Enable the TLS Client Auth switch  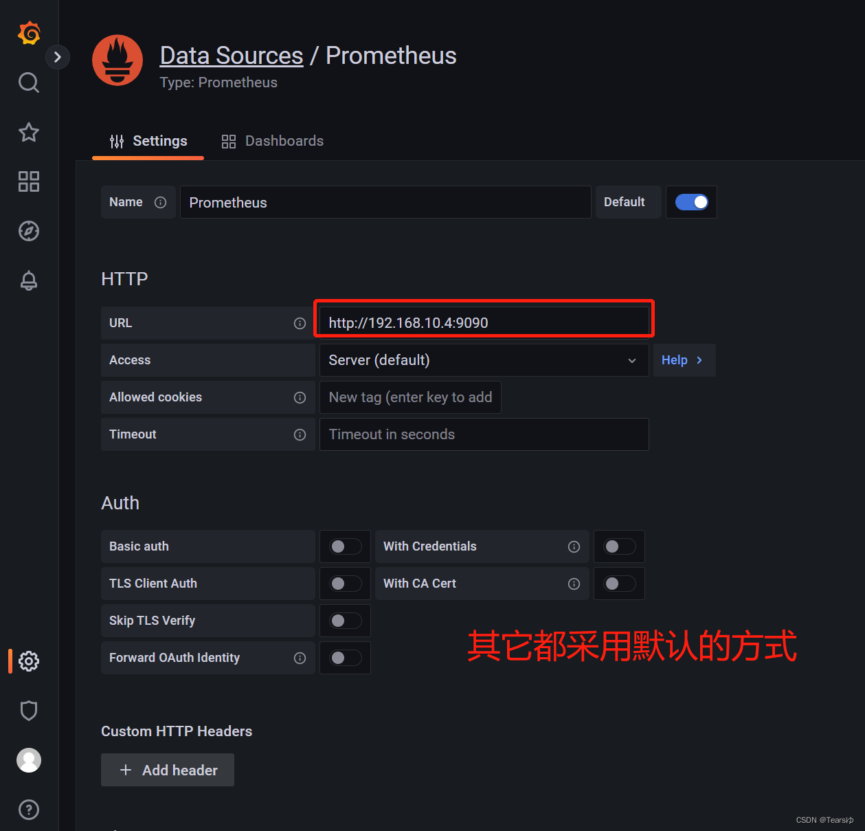coord(346,584)
